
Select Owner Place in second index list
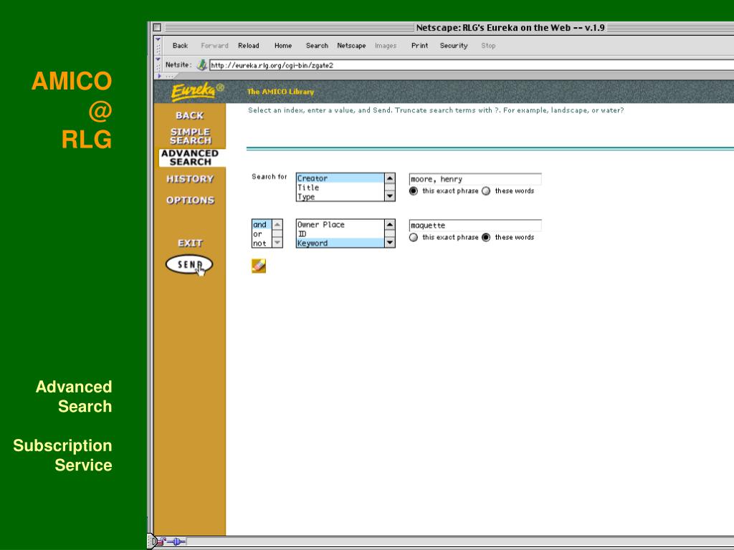(x=340, y=224)
